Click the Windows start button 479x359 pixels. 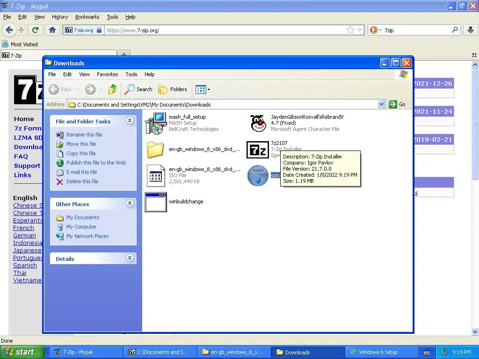pyautogui.click(x=22, y=352)
